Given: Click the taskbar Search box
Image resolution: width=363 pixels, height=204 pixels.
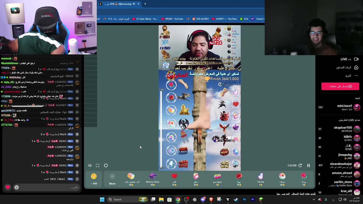Looking at the screenshot, I should click(128, 199).
